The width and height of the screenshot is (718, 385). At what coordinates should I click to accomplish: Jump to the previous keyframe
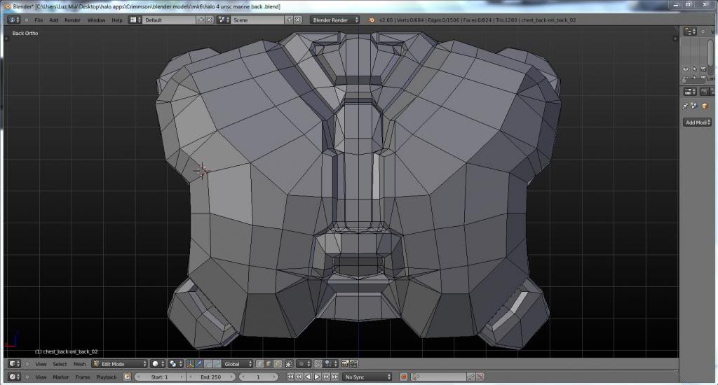[x=299, y=377]
